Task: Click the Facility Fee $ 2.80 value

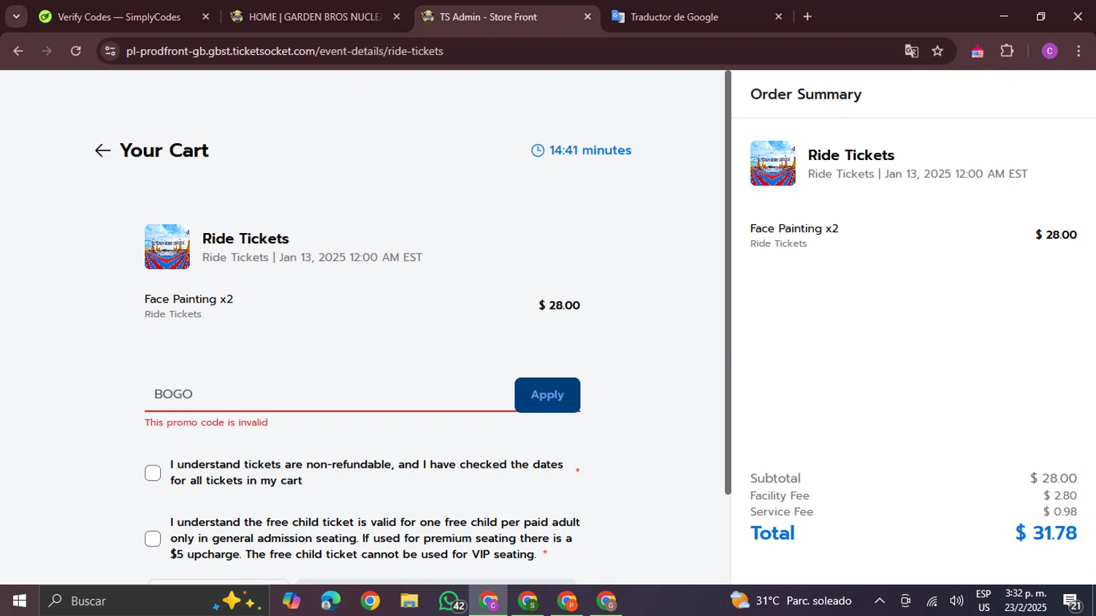Action: pos(1059,495)
